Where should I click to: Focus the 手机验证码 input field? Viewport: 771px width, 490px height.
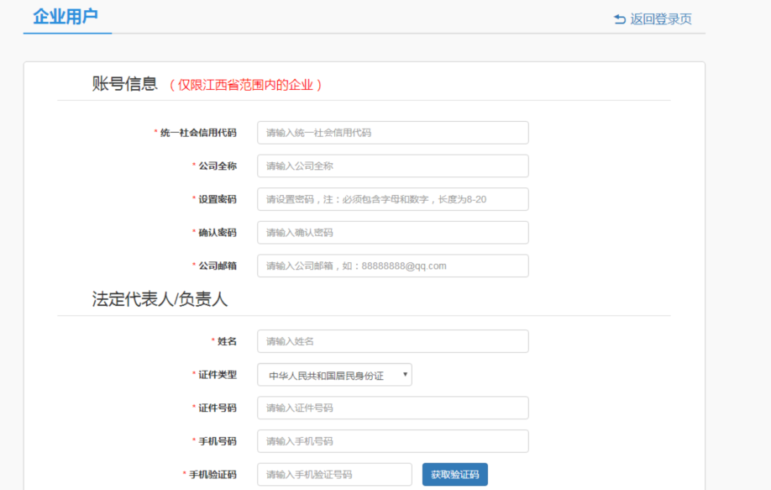click(334, 475)
